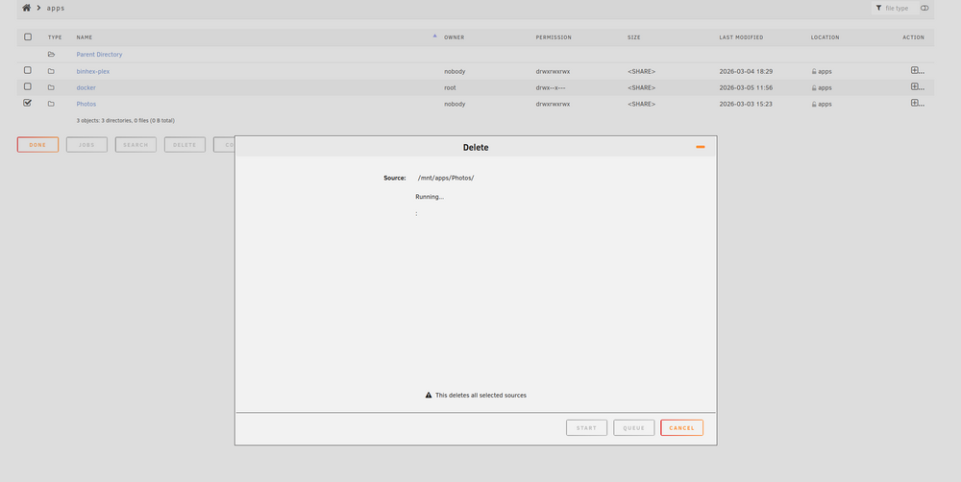Go to the home root icon

pyautogui.click(x=26, y=8)
